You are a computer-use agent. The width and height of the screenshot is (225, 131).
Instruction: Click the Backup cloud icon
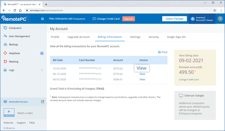pyautogui.click(x=5, y=44)
